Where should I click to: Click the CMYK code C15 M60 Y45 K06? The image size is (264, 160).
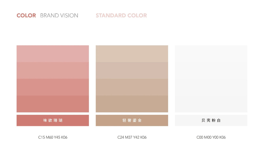53,137
